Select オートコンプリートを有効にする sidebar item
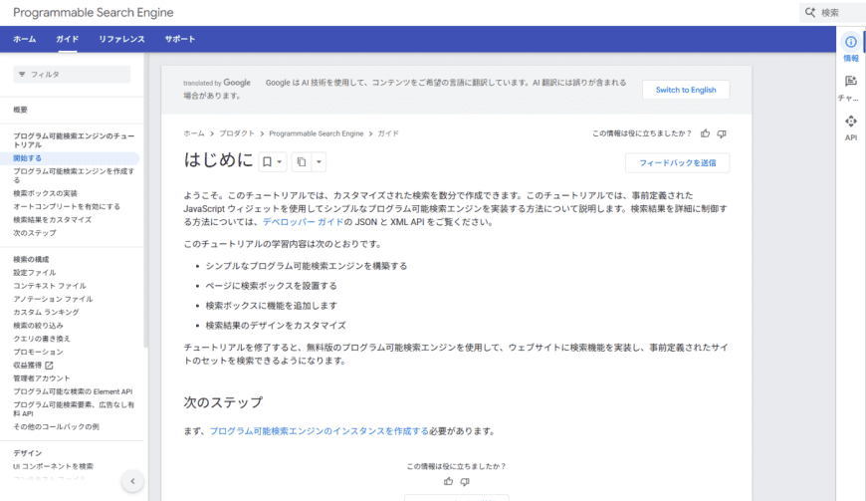 [67, 206]
